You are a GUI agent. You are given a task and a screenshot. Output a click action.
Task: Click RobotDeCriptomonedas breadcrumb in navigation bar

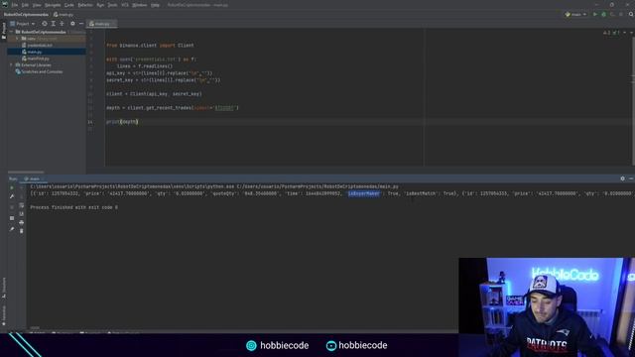26,14
